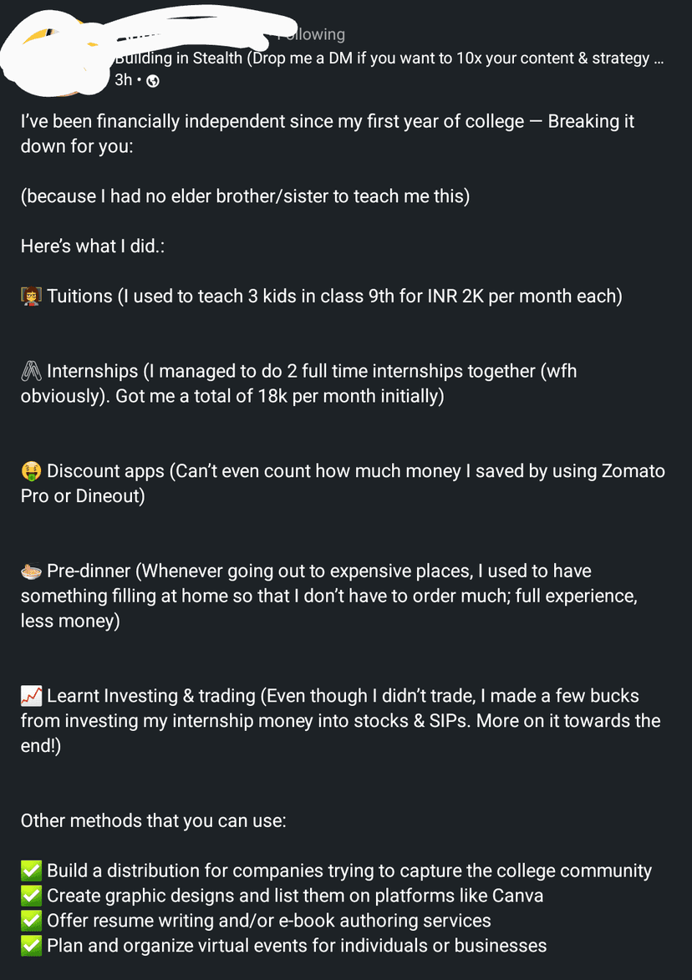The width and height of the screenshot is (692, 980).
Task: Click the 3h post timestamp
Action: [123, 81]
